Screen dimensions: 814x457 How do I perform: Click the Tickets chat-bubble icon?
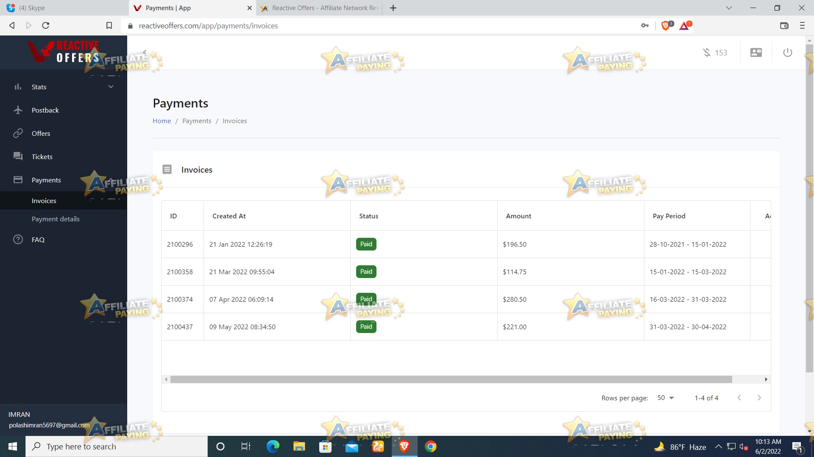(x=18, y=157)
